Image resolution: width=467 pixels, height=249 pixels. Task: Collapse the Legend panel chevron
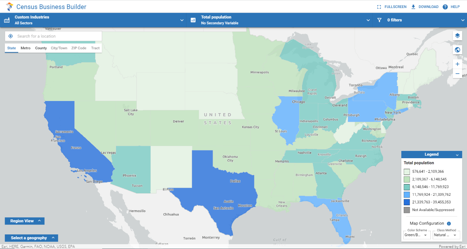(x=457, y=155)
